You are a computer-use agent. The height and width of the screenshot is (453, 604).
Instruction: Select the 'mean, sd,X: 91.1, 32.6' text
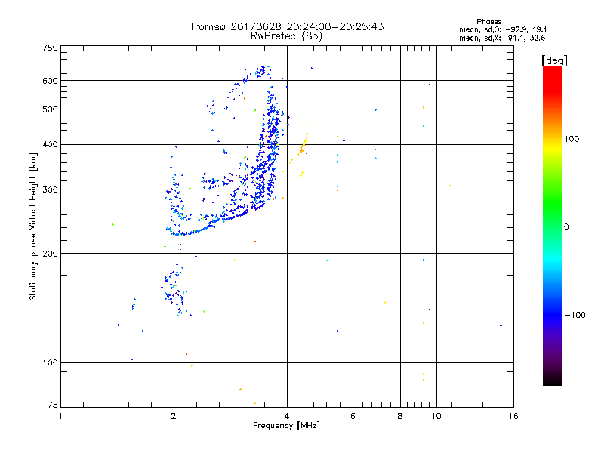[502, 38]
